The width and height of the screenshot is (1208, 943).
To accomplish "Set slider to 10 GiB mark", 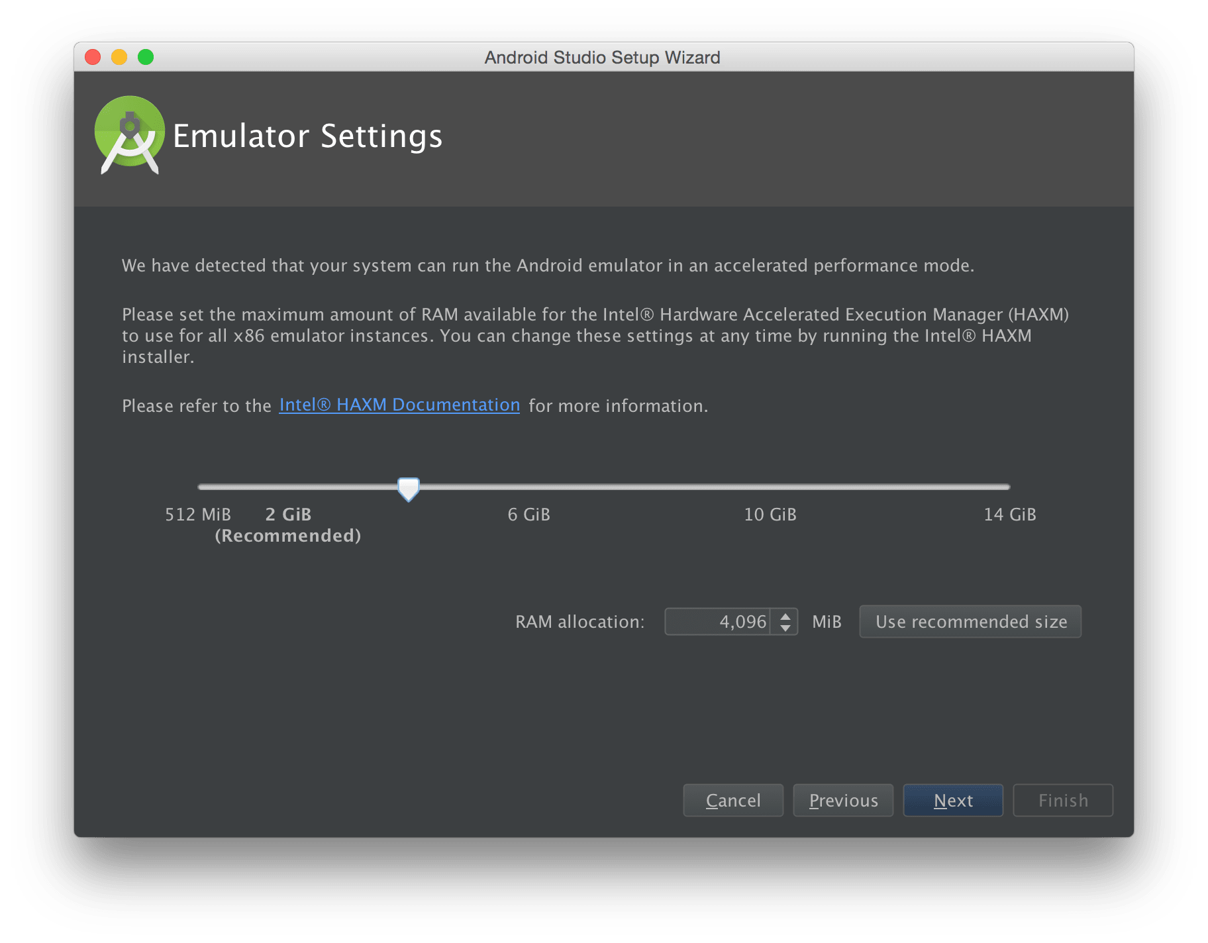I will click(x=770, y=487).
